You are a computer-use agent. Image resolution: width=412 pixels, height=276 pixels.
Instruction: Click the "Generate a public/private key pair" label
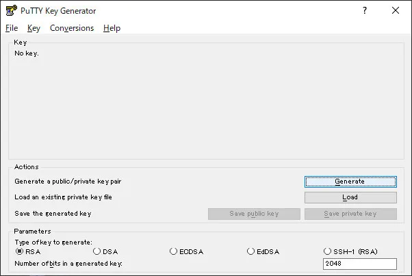(x=68, y=181)
